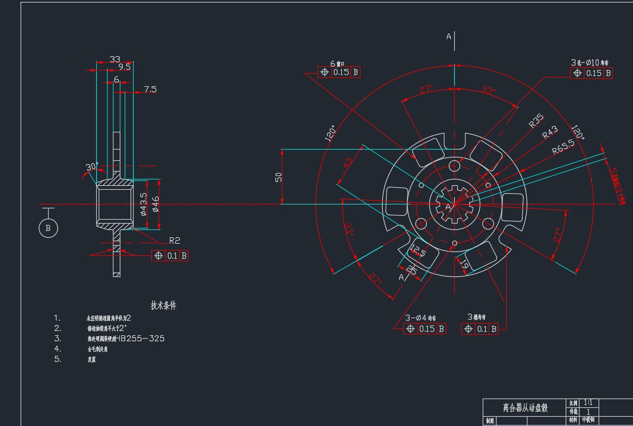Image resolution: width=633 pixels, height=426 pixels.
Task: Select the section marker A at top centerline
Action: [x=449, y=36]
